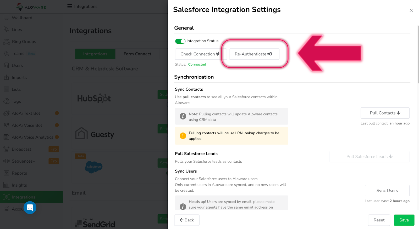
Task: Open Wallboard in the sidebar
Action: (22, 18)
